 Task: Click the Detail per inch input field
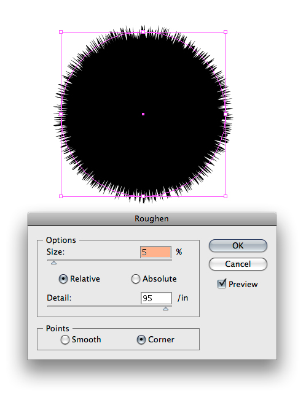tap(156, 298)
